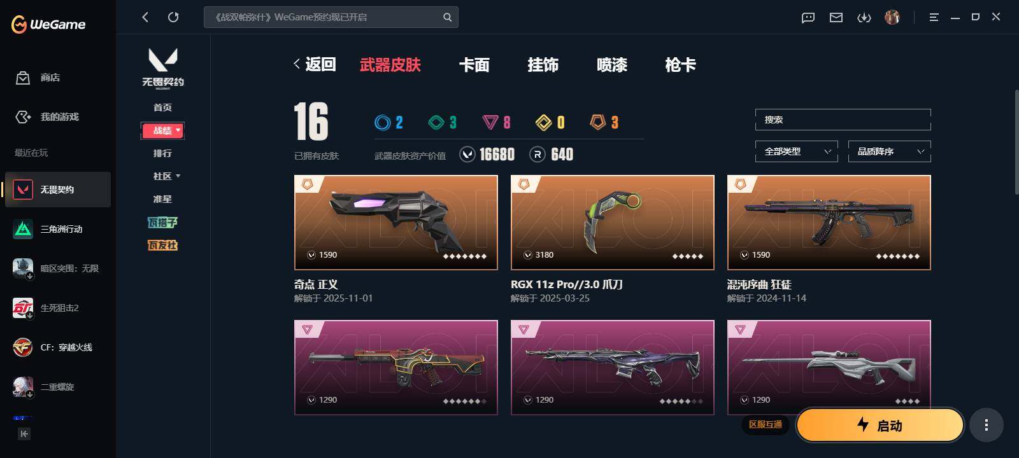Screen dimensions: 1019x458
Task: Click the user avatar picture
Action: click(892, 17)
